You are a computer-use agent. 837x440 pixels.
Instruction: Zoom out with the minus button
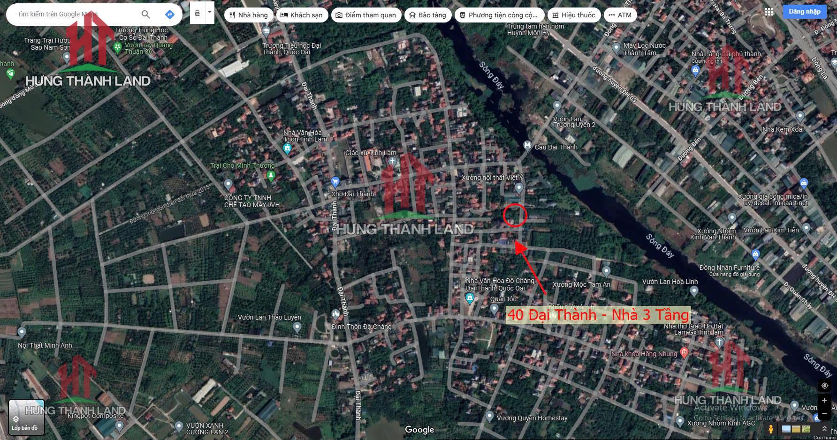click(824, 413)
